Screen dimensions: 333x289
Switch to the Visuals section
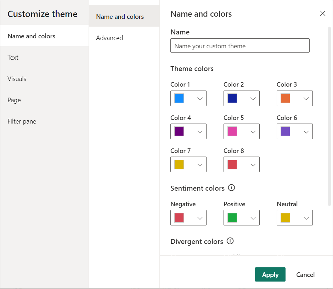coord(17,79)
